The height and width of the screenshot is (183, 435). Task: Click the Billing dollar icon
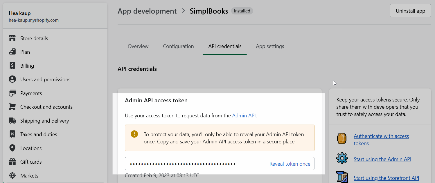(12, 66)
